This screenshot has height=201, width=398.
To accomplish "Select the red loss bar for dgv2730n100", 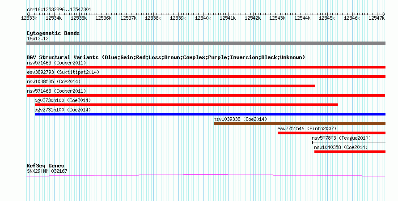I will point(186,105).
